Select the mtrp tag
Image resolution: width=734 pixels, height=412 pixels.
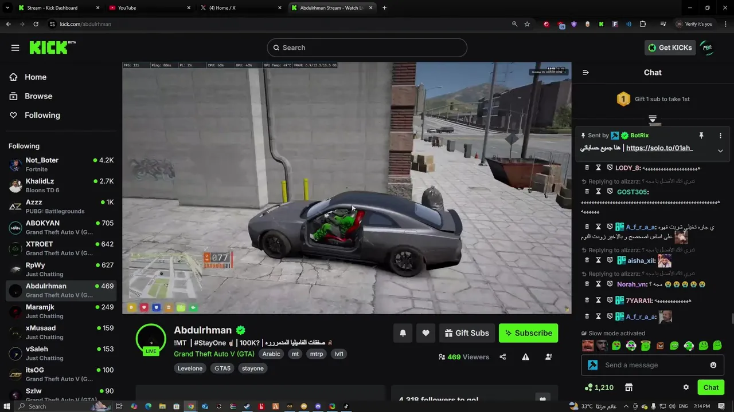317,354
